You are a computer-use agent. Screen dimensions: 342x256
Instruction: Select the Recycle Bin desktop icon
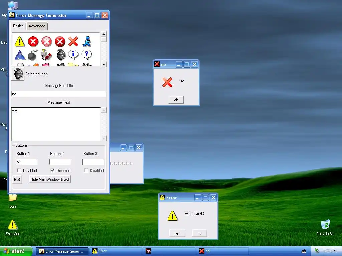pos(325,228)
